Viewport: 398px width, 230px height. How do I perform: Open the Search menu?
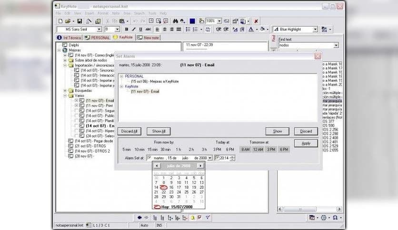coord(139,13)
